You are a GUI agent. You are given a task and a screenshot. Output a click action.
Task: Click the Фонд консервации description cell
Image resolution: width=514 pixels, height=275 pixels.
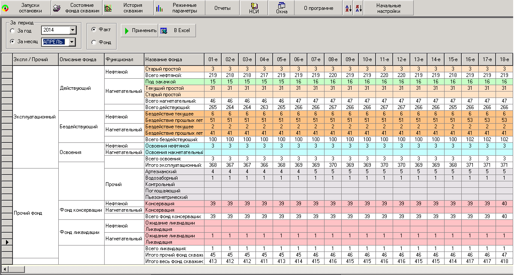click(x=81, y=210)
